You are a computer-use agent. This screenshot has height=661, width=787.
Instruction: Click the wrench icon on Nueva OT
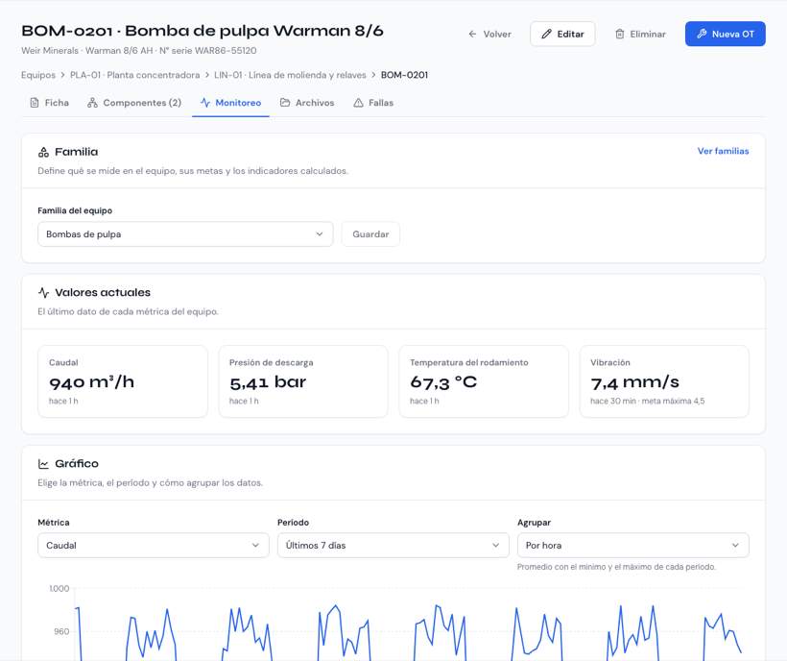point(702,34)
